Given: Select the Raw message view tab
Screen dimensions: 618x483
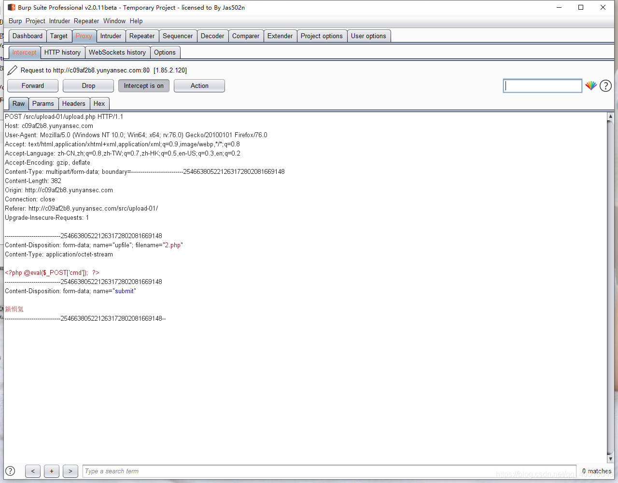Looking at the screenshot, I should point(18,104).
